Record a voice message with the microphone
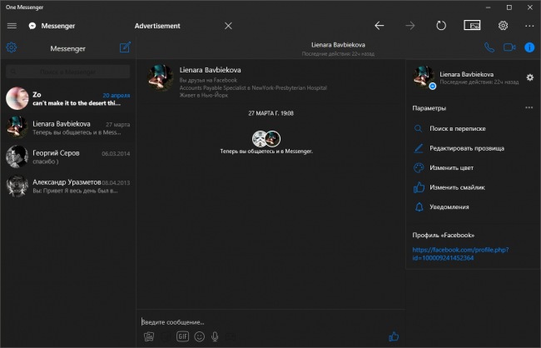The image size is (541, 348). click(215, 336)
